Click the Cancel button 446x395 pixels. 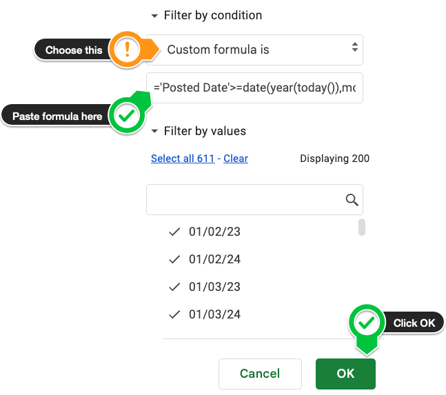(x=260, y=374)
